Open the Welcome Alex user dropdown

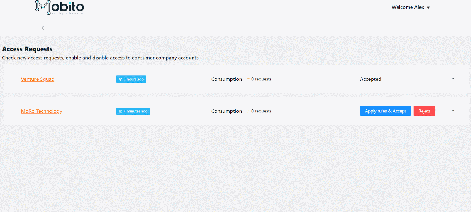(411, 7)
